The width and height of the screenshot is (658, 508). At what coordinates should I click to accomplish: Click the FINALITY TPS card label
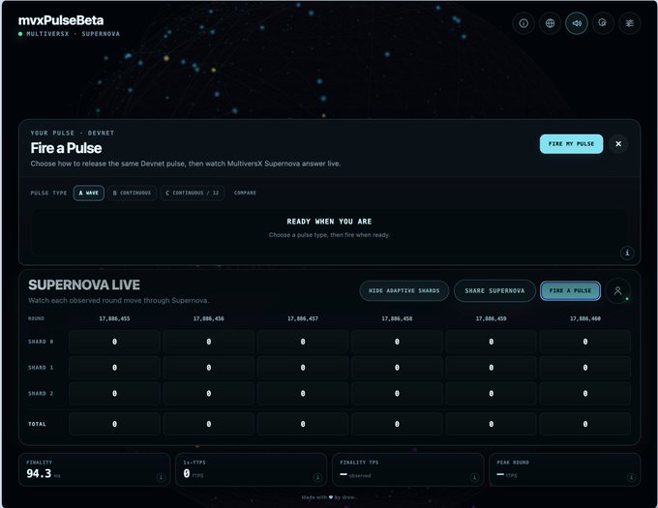point(359,463)
